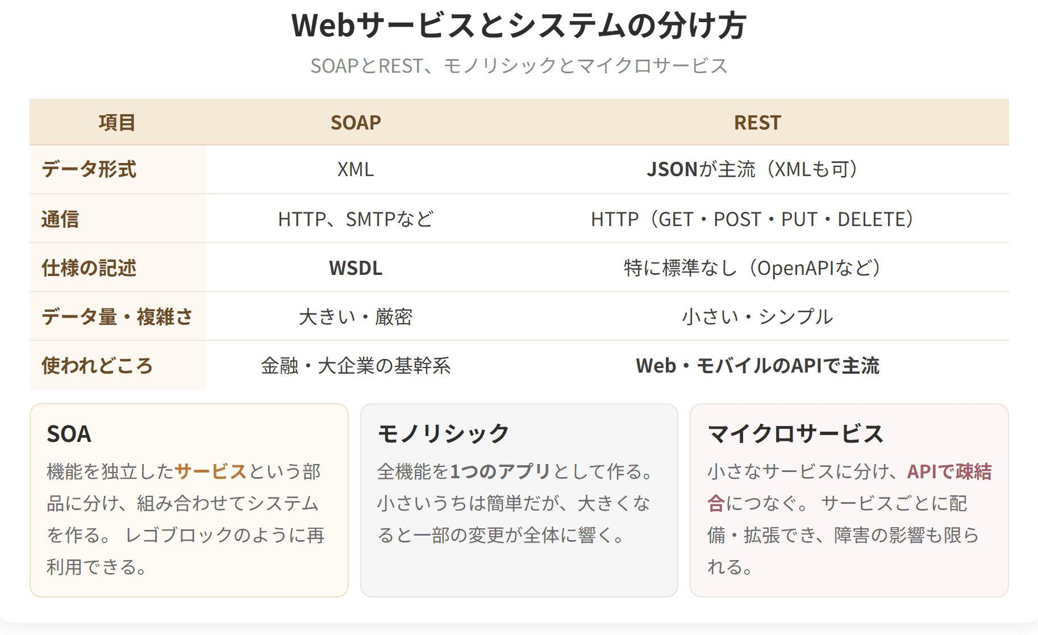Click 'ると一部の変更が全体に響く。' in モノリシック card
The image size is (1038, 635).
tap(501, 535)
